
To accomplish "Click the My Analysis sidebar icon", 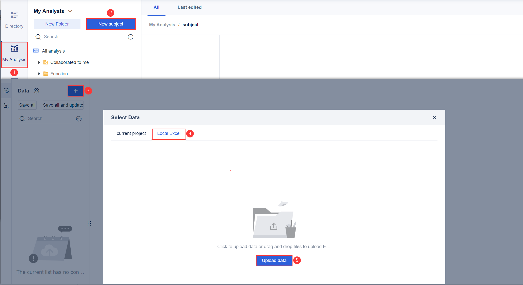I will click(x=14, y=54).
